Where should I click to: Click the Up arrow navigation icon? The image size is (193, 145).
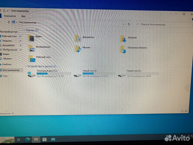click(x=9, y=22)
